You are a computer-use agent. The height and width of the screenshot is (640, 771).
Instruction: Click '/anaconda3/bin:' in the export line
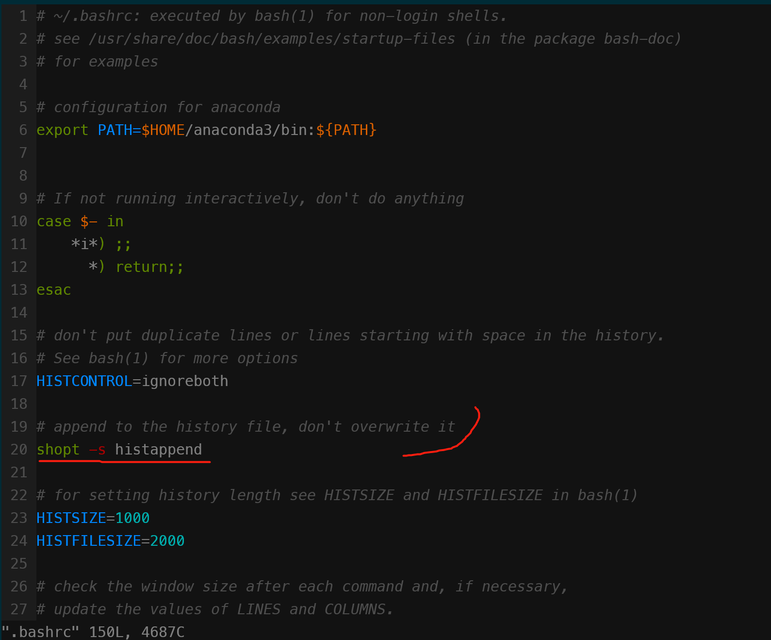pos(250,130)
